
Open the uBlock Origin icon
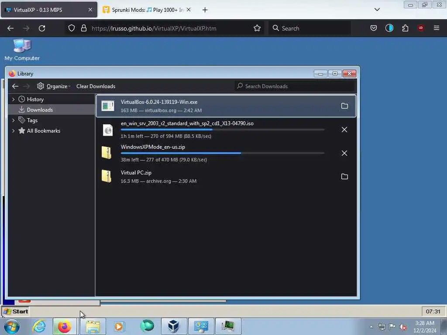(421, 28)
